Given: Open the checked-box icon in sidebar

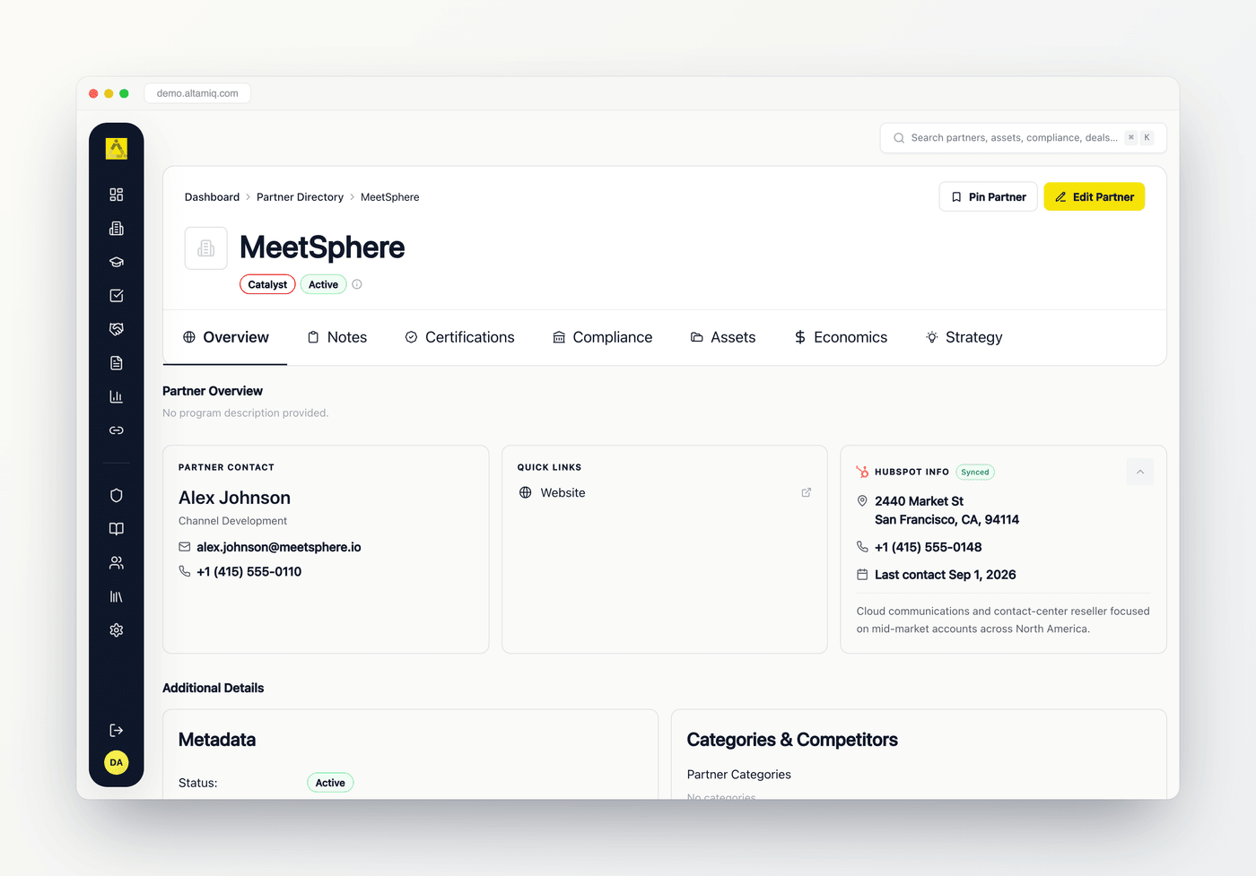Looking at the screenshot, I should click(117, 296).
